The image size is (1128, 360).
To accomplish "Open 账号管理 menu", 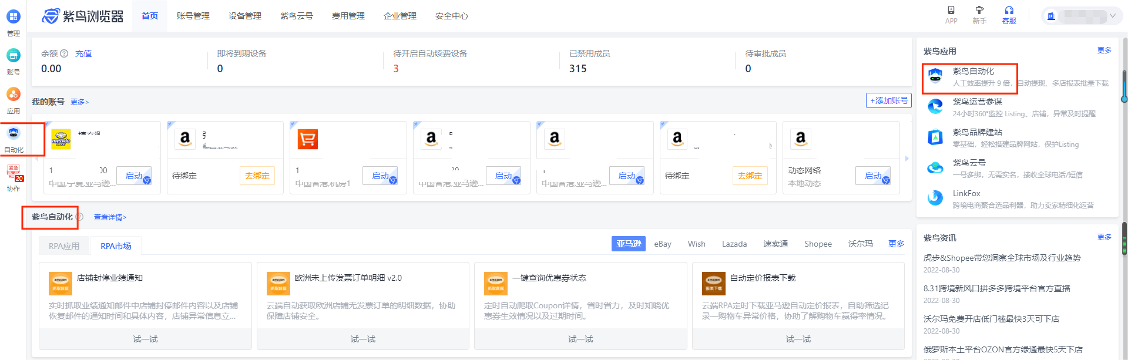I will [x=193, y=16].
